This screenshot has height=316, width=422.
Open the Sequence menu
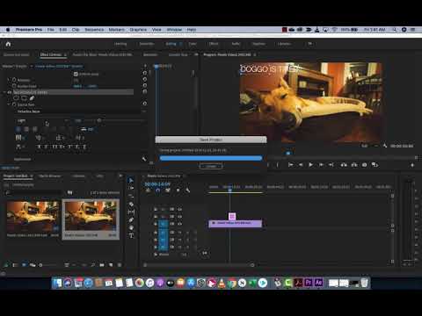[x=94, y=30]
